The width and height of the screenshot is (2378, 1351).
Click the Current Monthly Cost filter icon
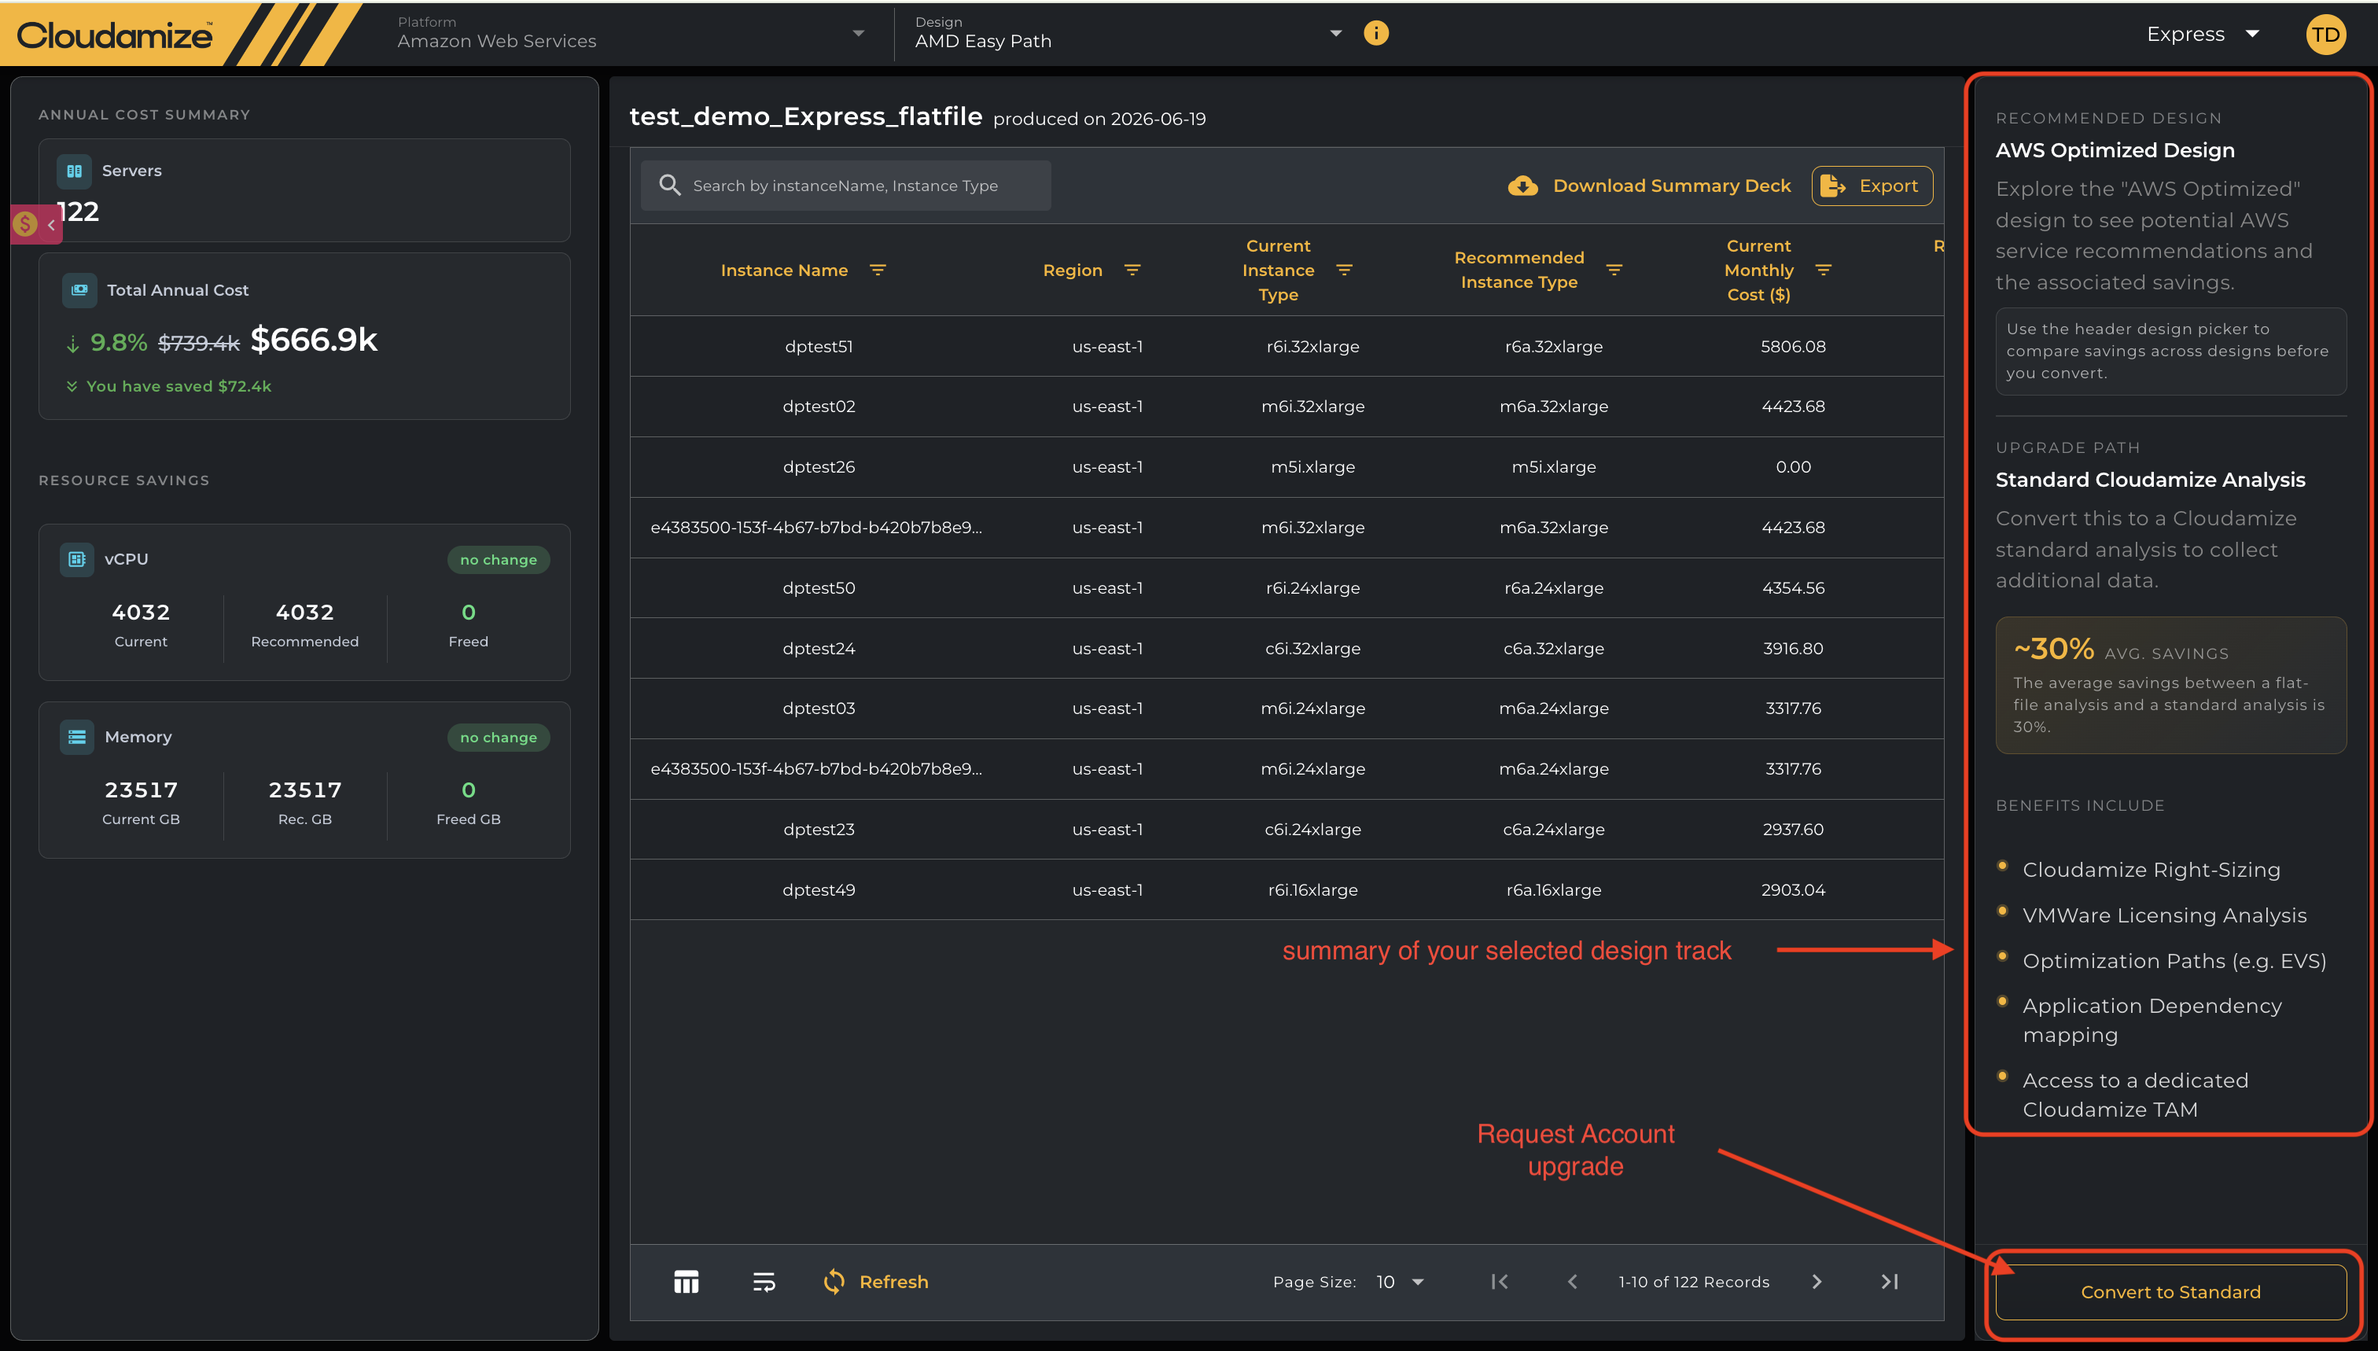1823,270
